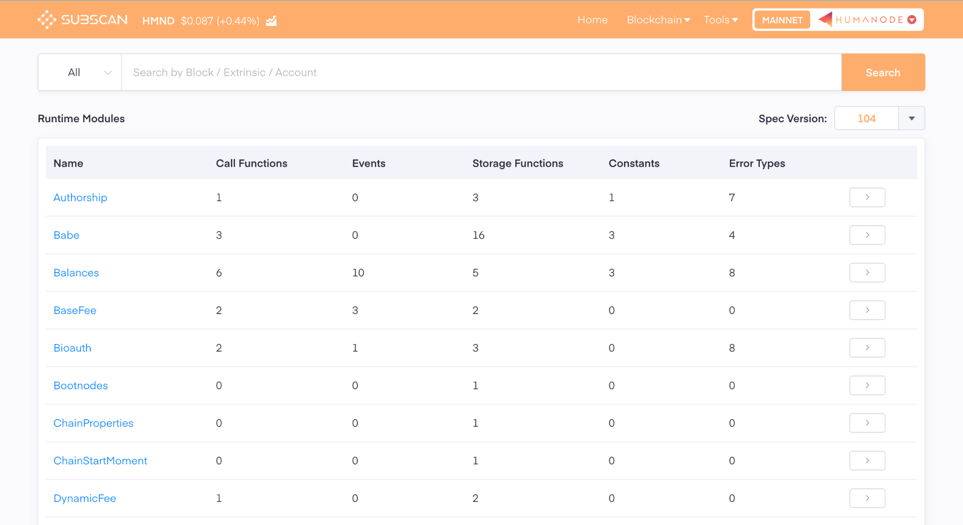Open the Bootnodes module link
The height and width of the screenshot is (525, 963).
[x=80, y=385]
